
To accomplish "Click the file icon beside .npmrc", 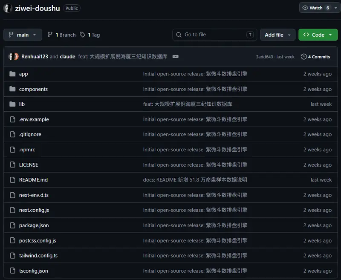I will pos(13,150).
